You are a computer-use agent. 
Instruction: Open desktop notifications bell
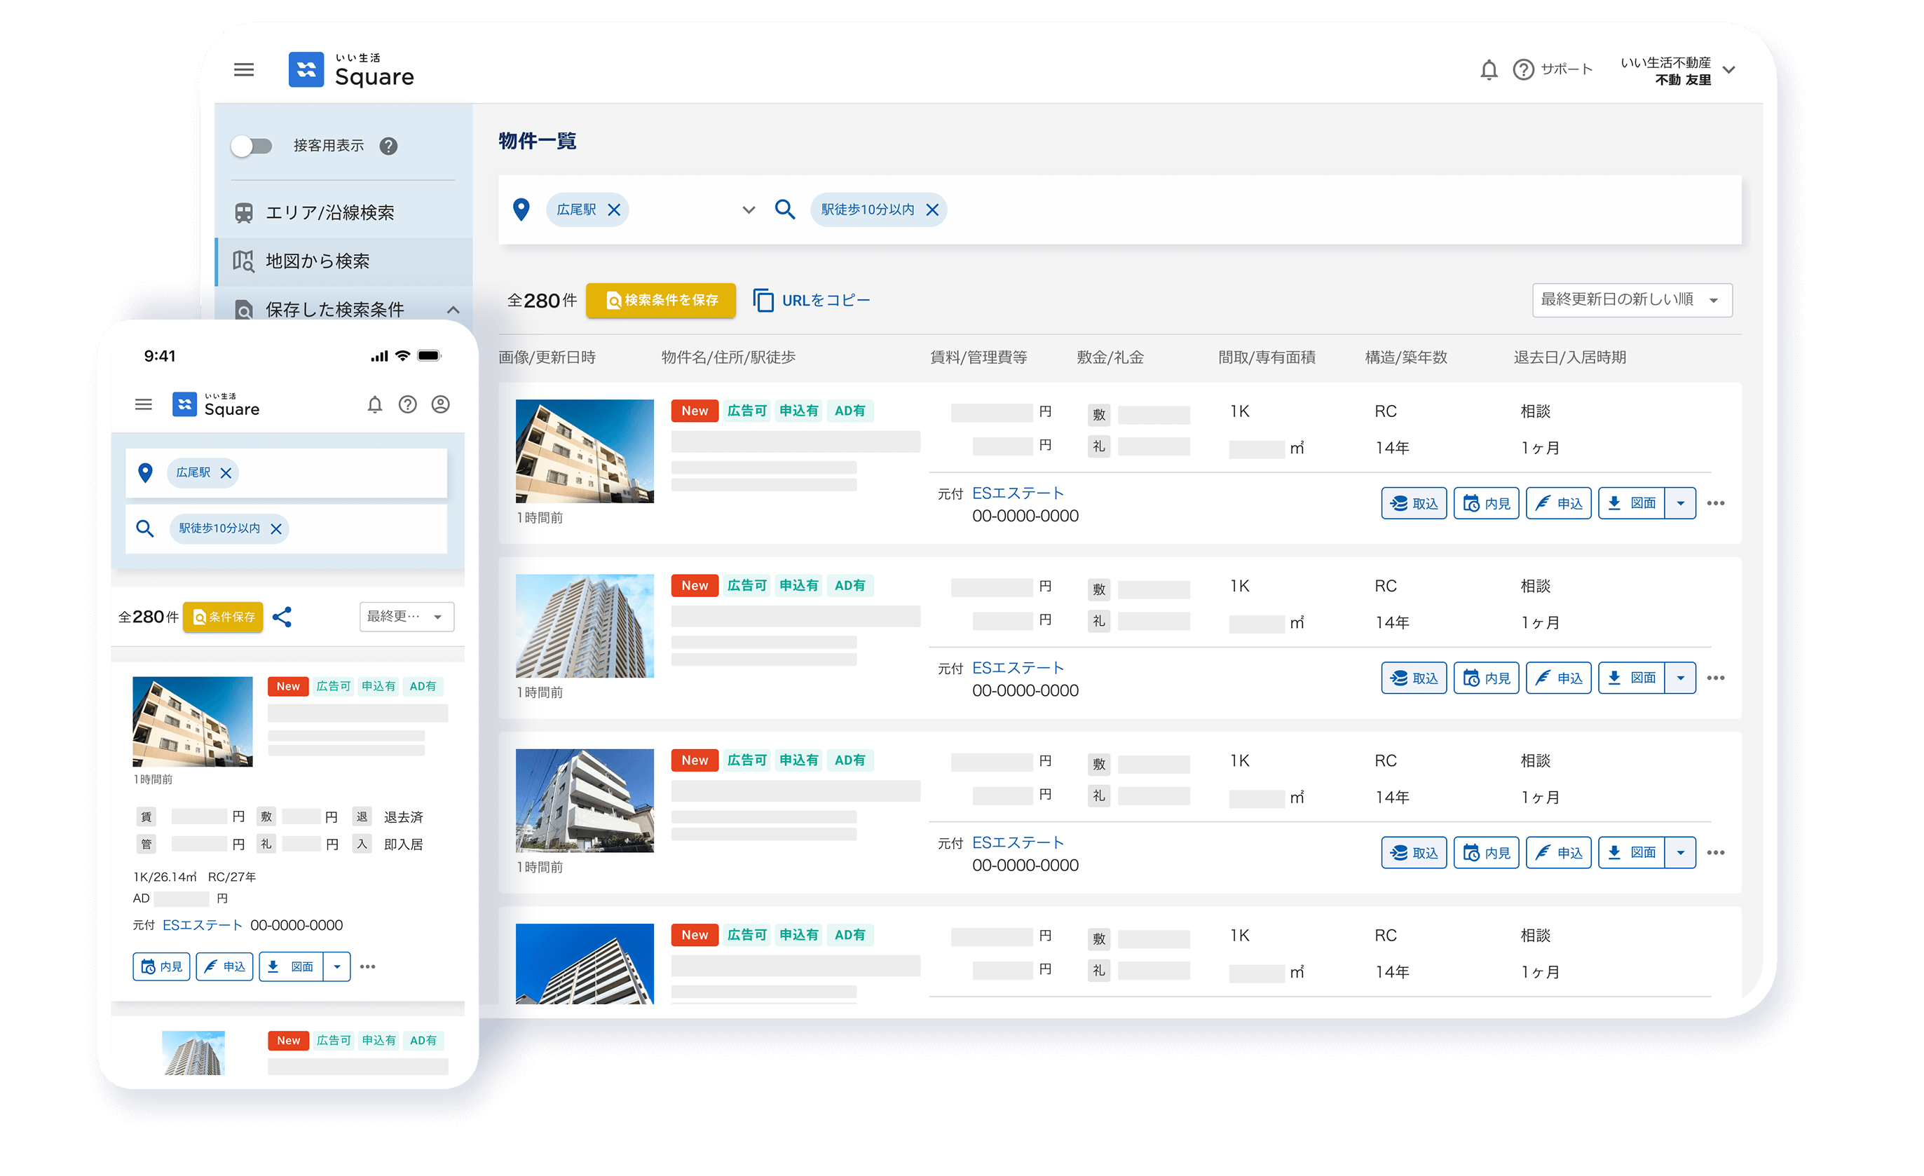pos(1488,69)
